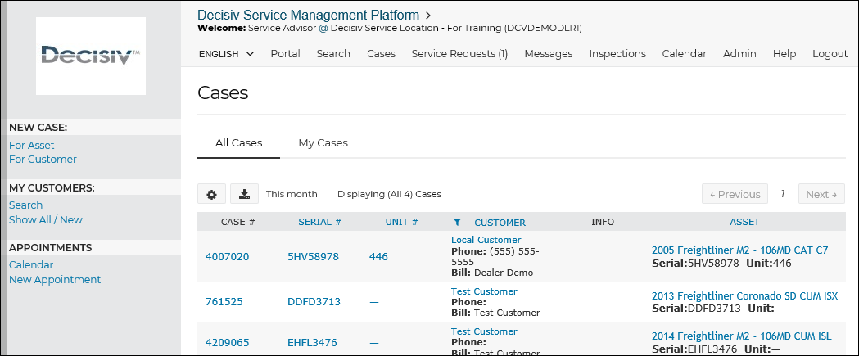
Task: Open Calendar in the top navigation
Action: [685, 54]
